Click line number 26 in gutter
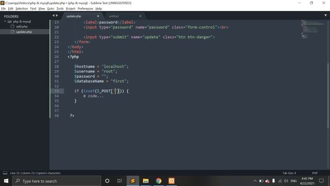 56,57
